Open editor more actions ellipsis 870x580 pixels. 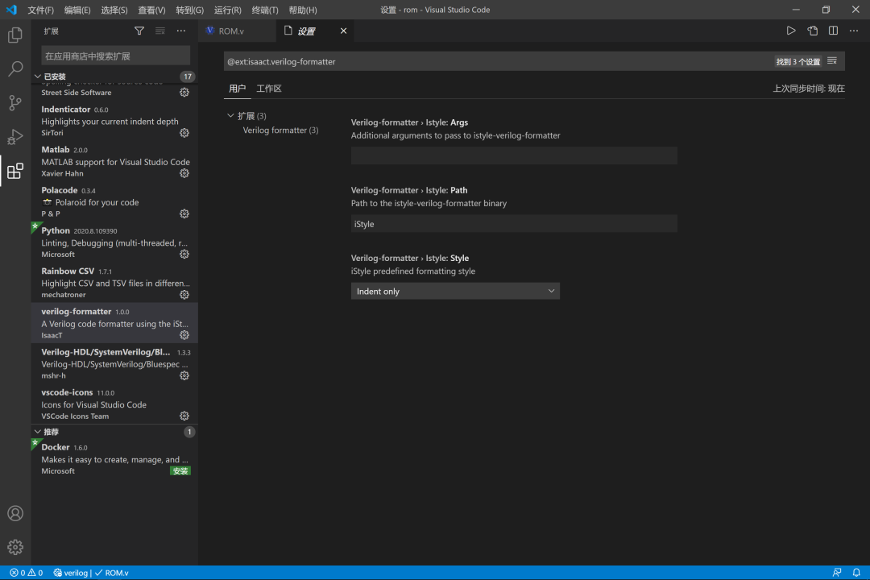[x=854, y=31]
